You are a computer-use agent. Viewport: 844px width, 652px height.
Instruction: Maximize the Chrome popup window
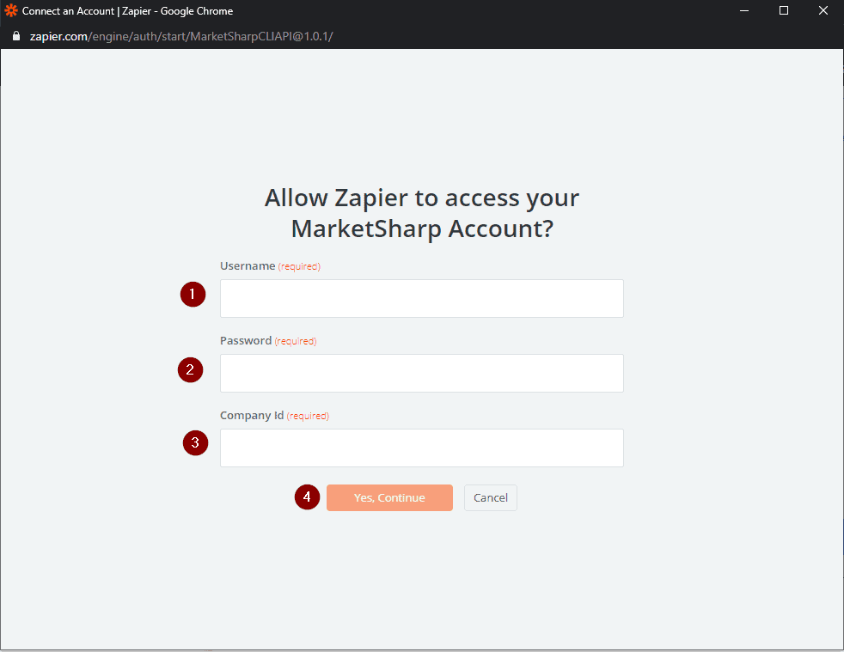pyautogui.click(x=784, y=11)
